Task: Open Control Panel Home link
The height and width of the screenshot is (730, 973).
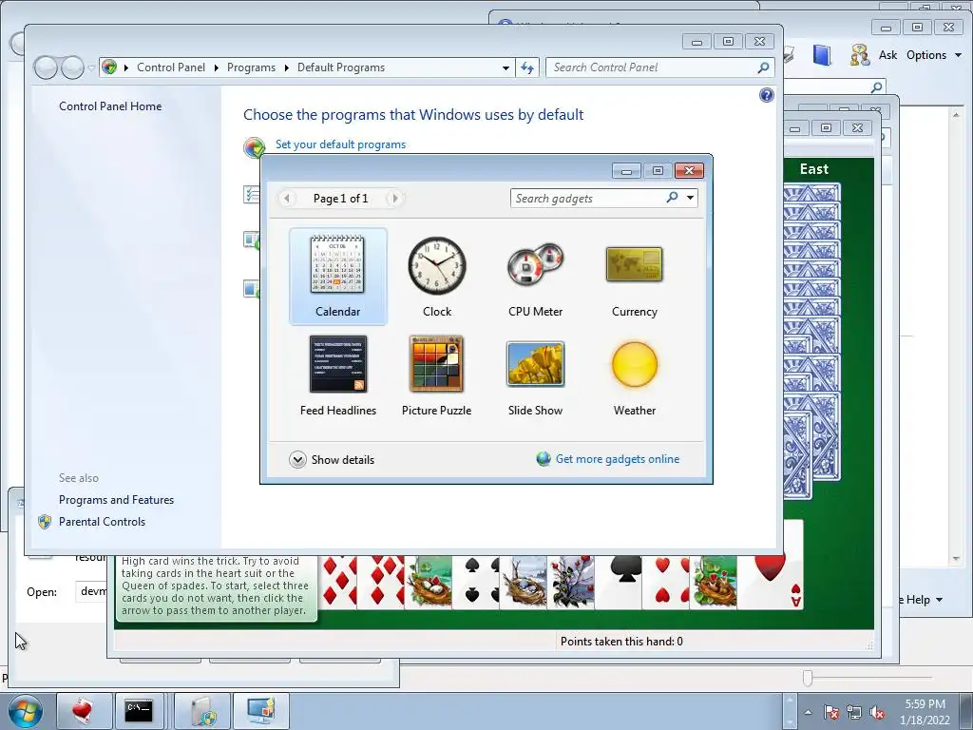Action: coord(110,106)
